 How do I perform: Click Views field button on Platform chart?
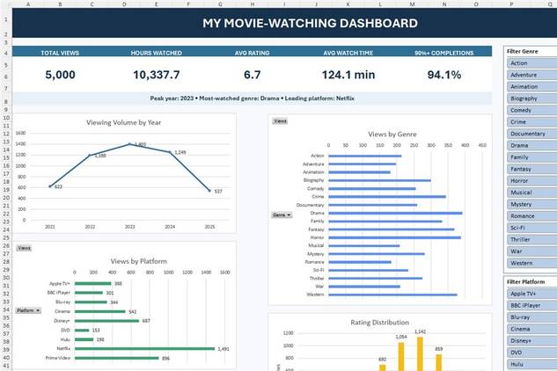tap(24, 248)
